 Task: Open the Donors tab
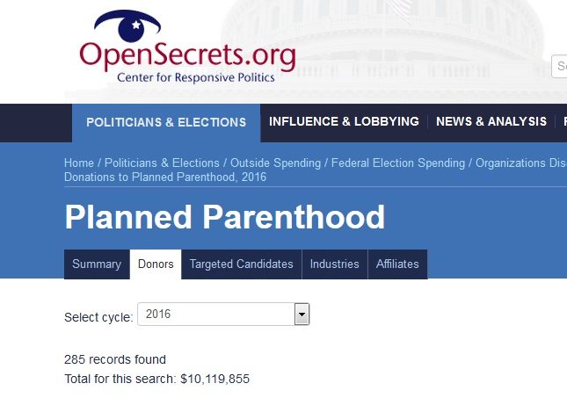pyautogui.click(x=156, y=264)
